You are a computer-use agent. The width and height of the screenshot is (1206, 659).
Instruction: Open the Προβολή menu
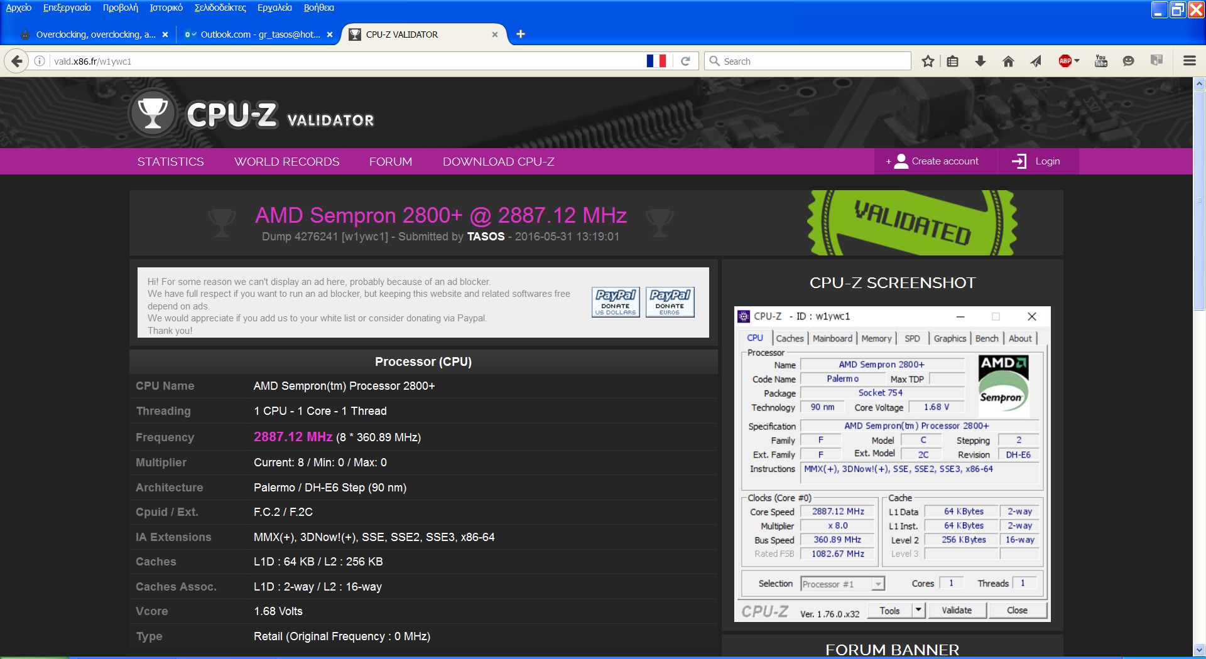click(x=121, y=8)
